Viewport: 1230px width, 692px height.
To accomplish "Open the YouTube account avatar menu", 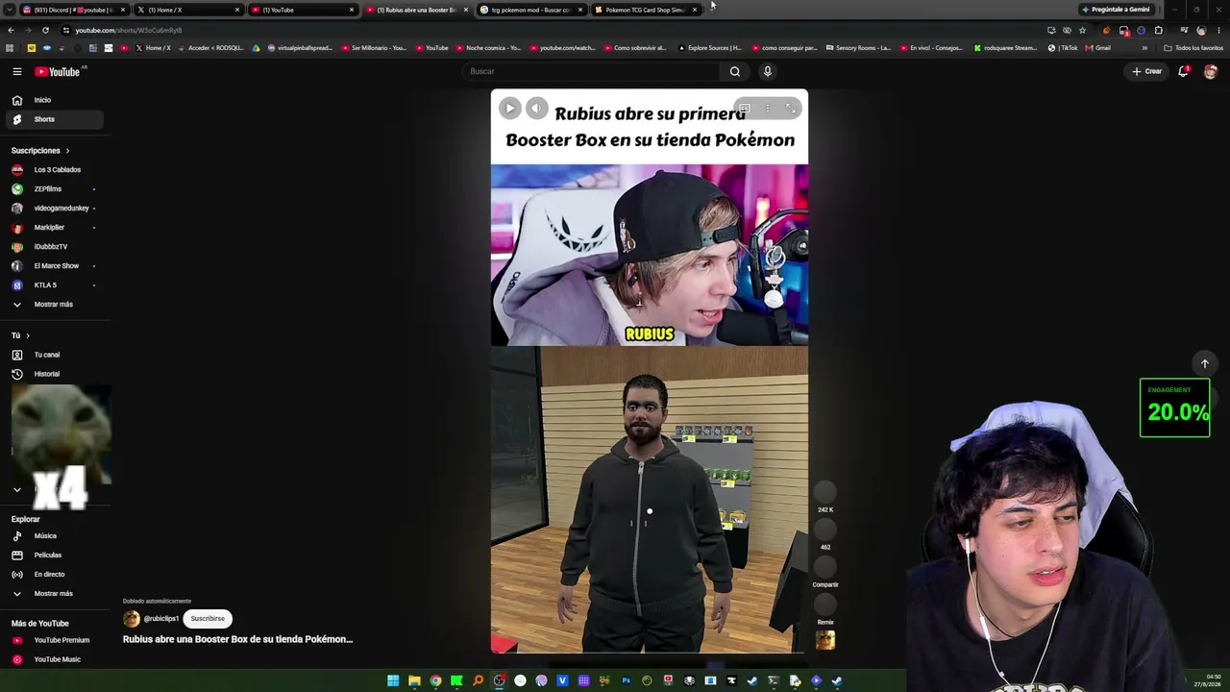I will [1210, 71].
